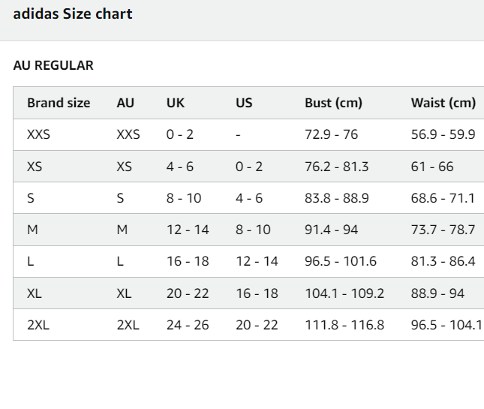Viewport: 484px width, 409px height.
Task: Select the XXS brand size cell
Action: tap(38, 135)
